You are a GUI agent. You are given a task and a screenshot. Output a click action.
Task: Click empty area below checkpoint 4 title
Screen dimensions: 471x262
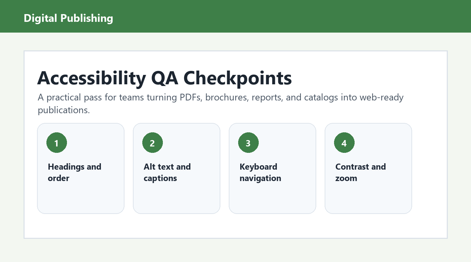tap(368, 198)
